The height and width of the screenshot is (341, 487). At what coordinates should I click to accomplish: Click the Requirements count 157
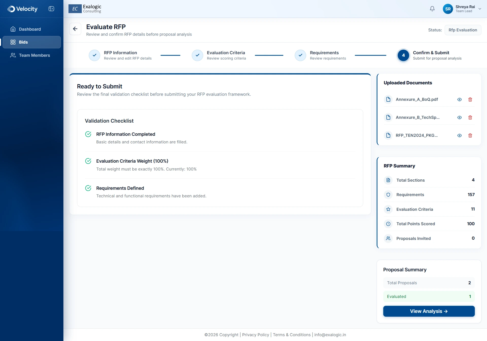click(471, 195)
